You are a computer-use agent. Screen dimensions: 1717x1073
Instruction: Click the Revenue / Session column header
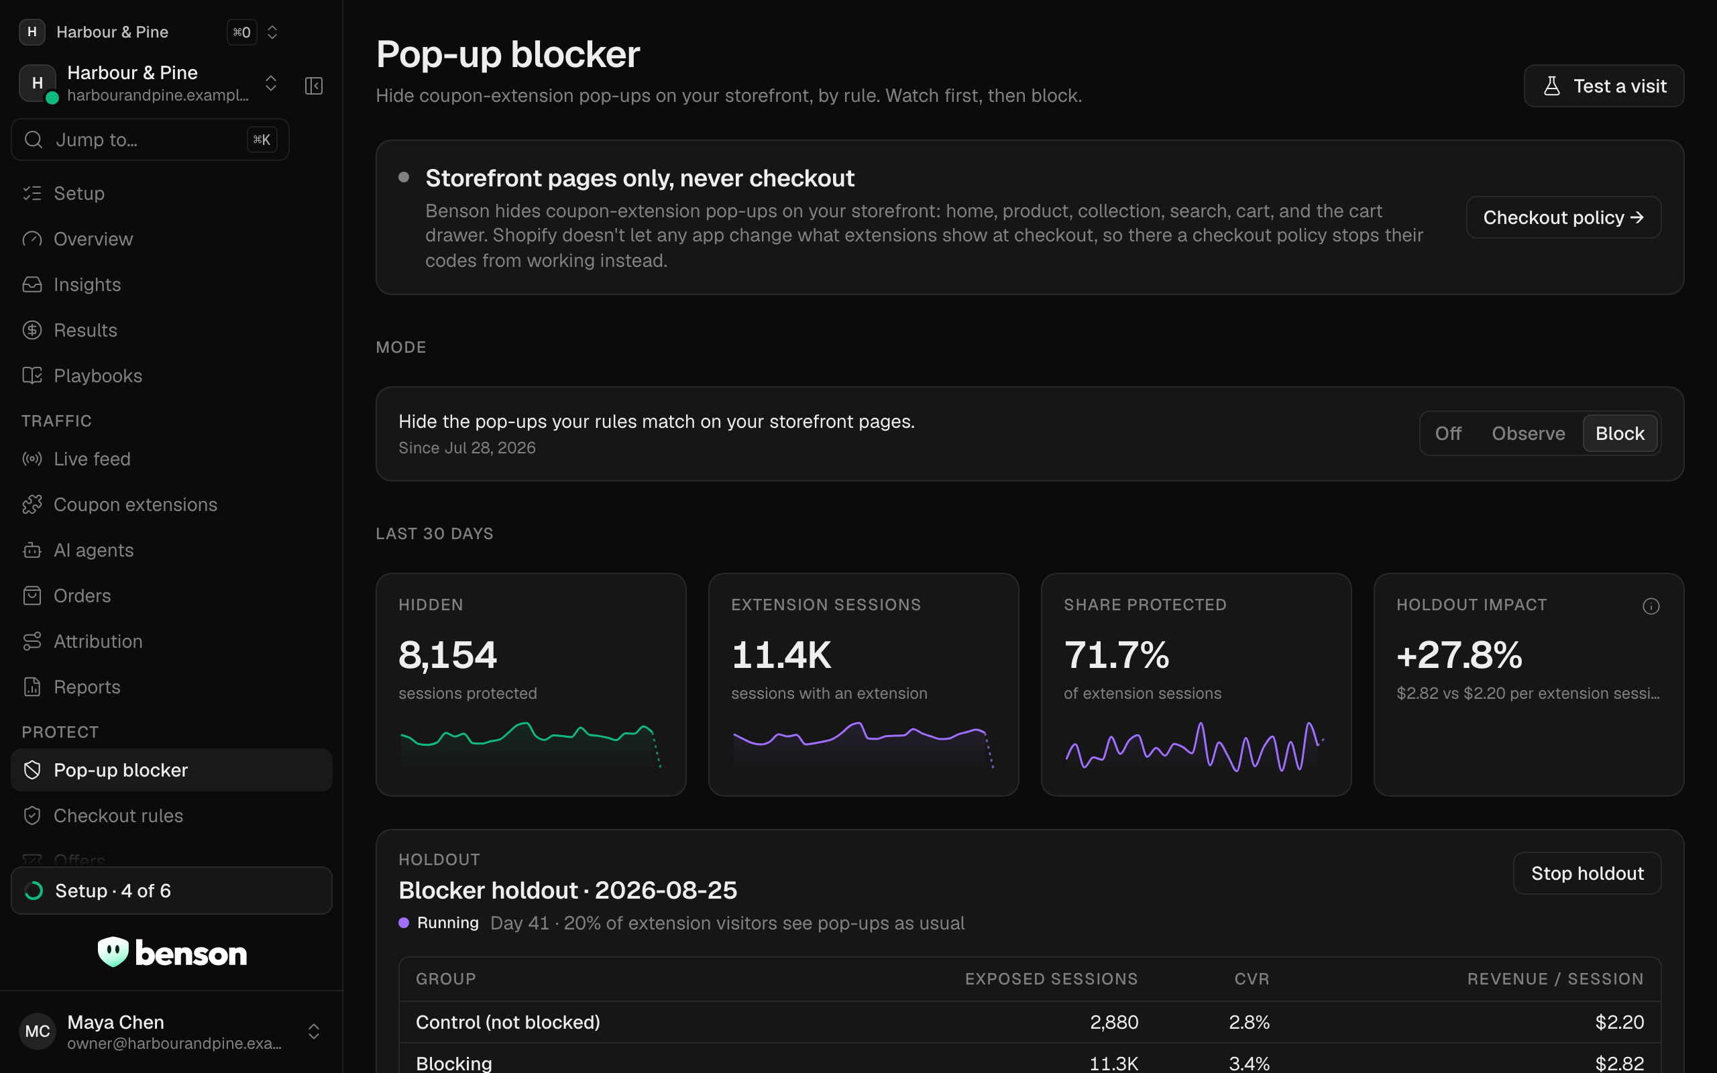(x=1555, y=979)
